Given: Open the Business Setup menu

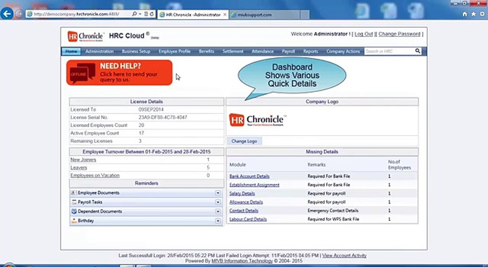Looking at the screenshot, I should click(136, 52).
